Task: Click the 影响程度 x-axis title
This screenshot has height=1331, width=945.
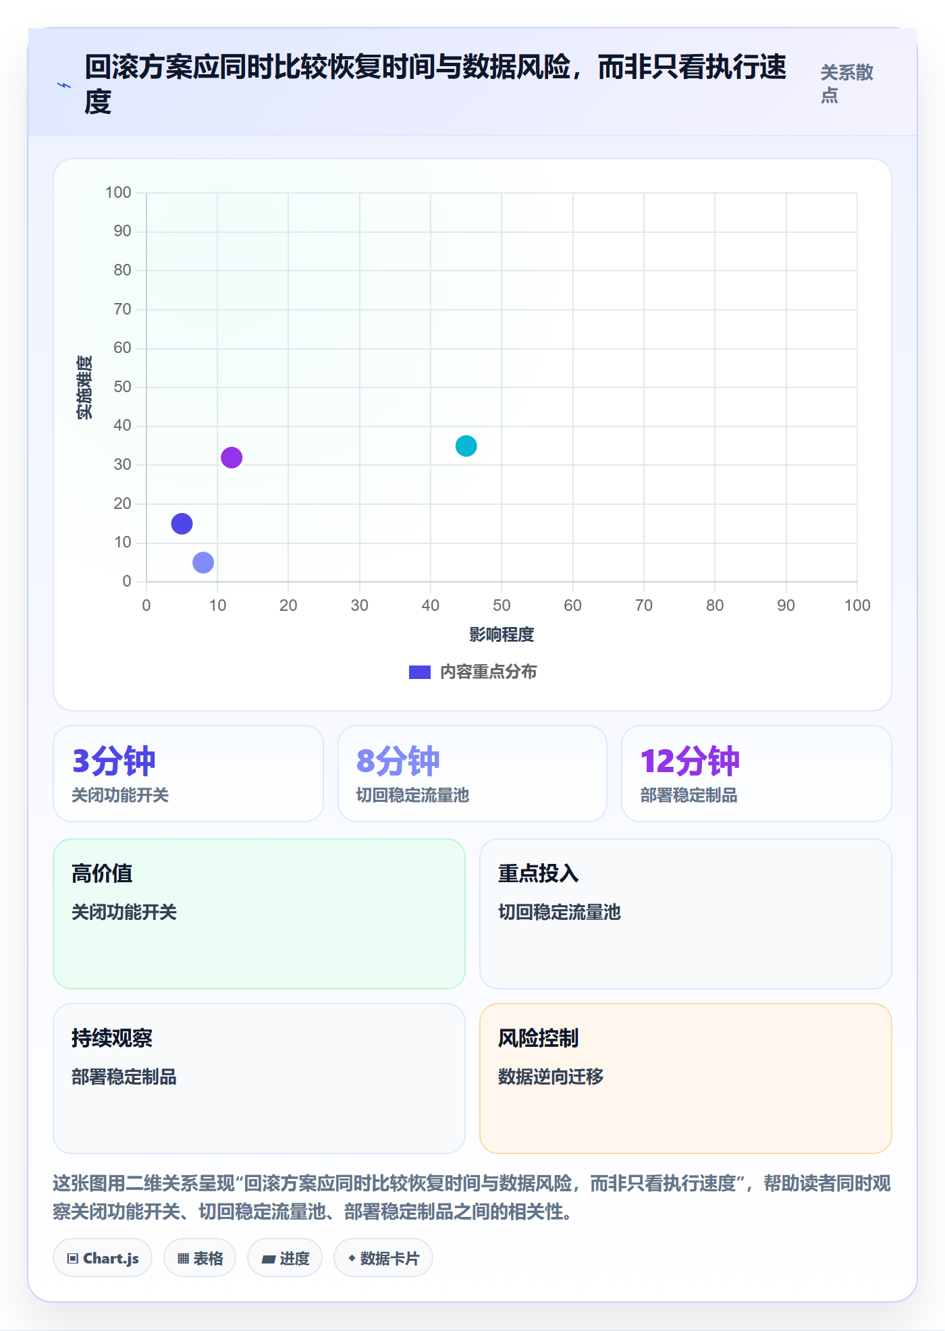Action: click(x=502, y=634)
